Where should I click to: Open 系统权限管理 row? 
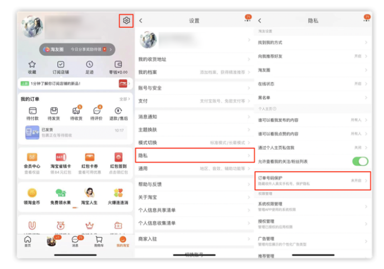pos(313,206)
